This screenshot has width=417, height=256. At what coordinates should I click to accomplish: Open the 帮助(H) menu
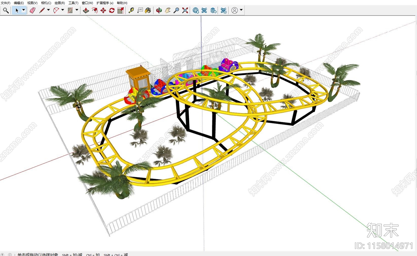coord(122,3)
